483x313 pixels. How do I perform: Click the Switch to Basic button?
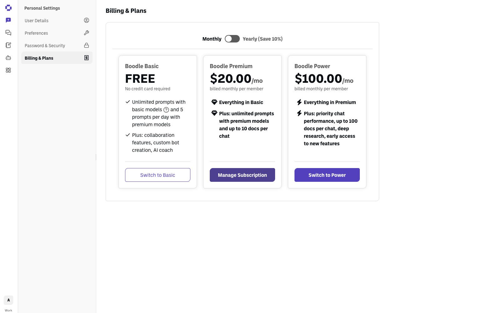pyautogui.click(x=158, y=175)
